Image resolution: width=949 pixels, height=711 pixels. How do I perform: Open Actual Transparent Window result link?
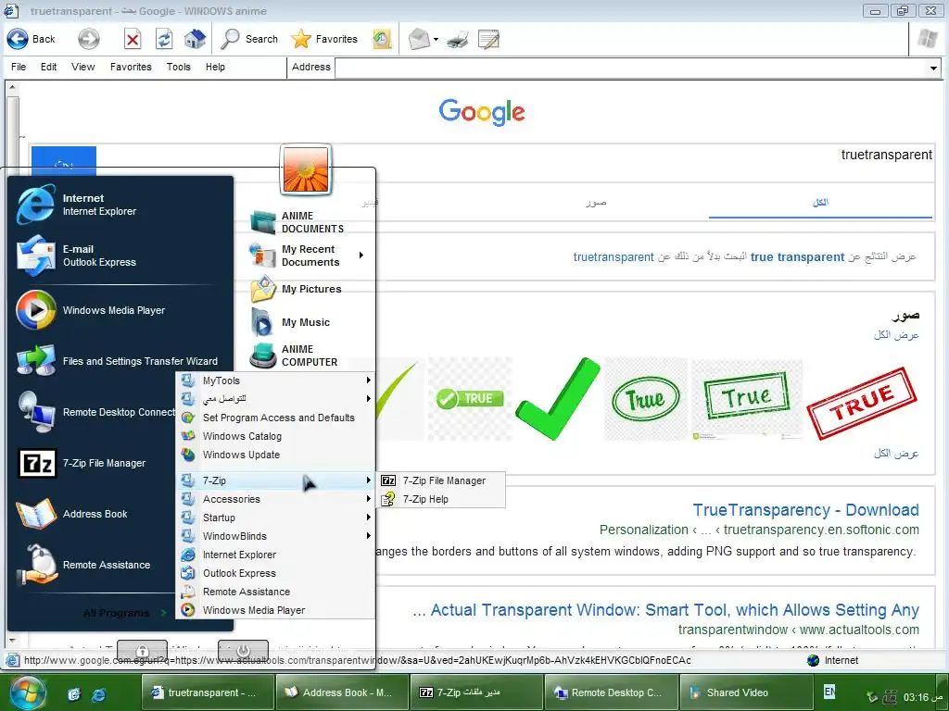(x=665, y=610)
